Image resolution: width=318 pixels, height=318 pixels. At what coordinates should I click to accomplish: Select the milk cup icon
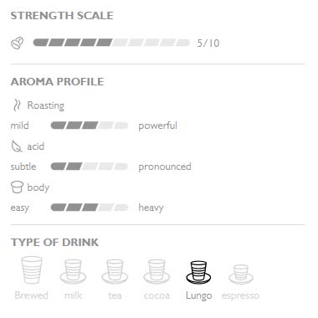[x=73, y=271]
